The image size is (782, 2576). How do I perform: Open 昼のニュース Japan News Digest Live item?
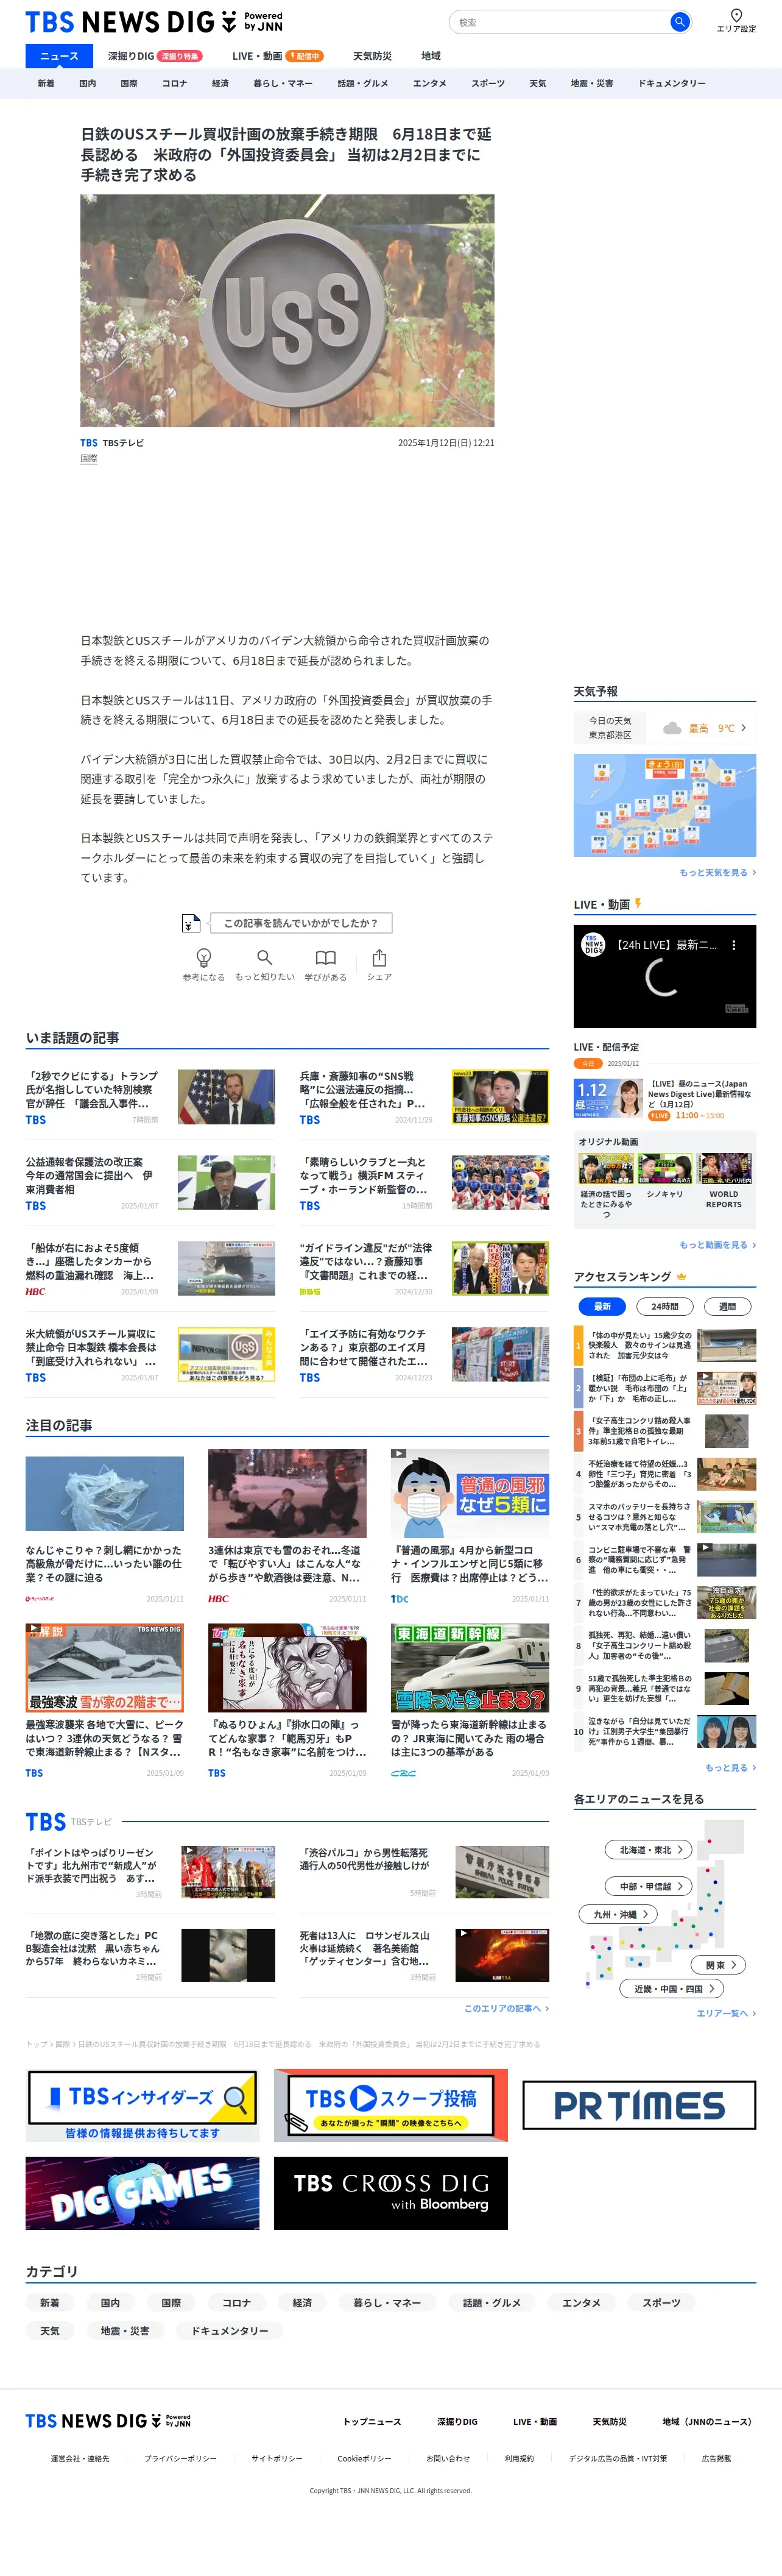coord(664,1098)
